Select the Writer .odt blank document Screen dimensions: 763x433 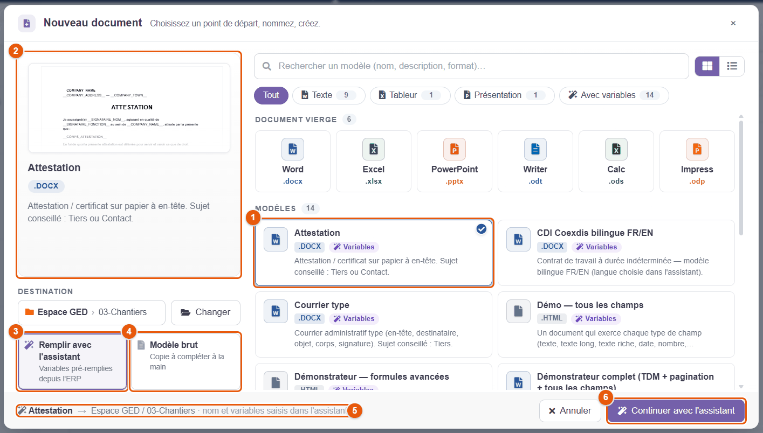[x=535, y=162]
